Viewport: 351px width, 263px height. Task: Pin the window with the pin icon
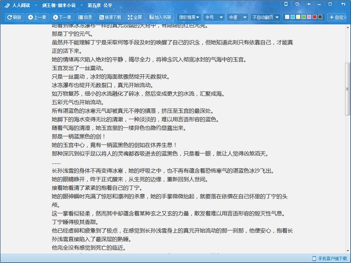click(x=309, y=4)
